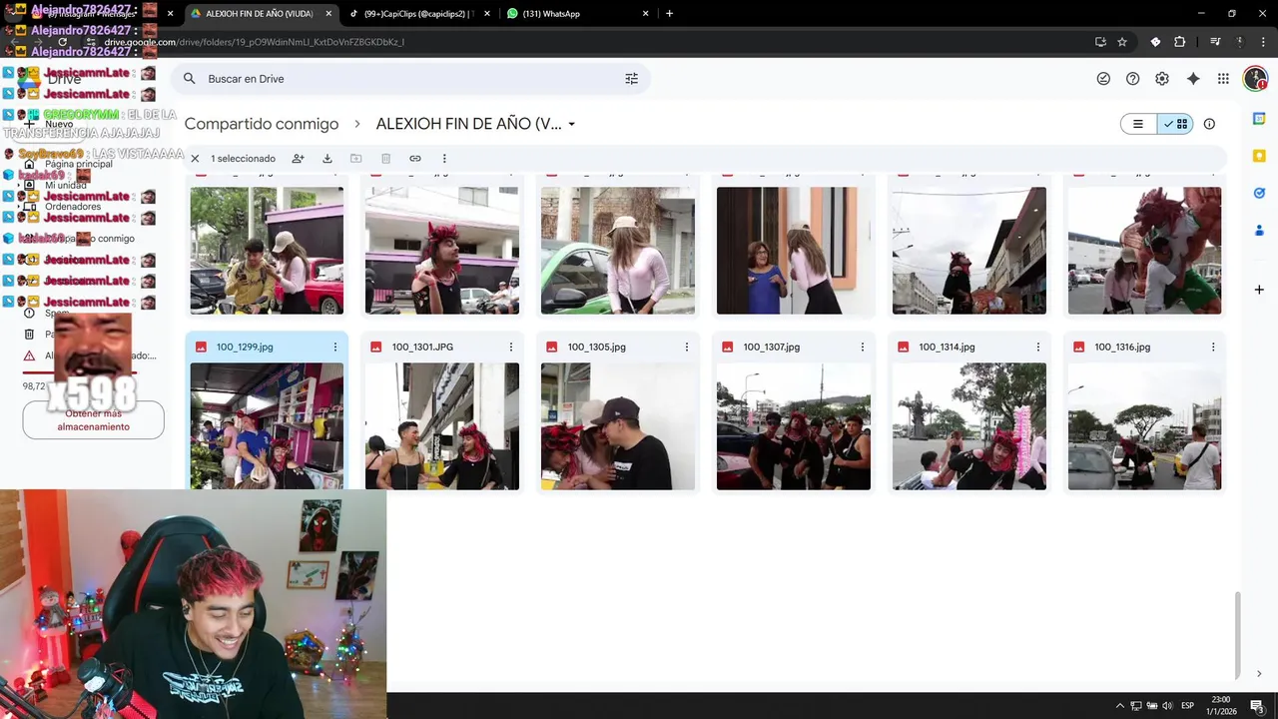The height and width of the screenshot is (719, 1278).
Task: Open the ESP language indicator
Action: (x=1188, y=706)
